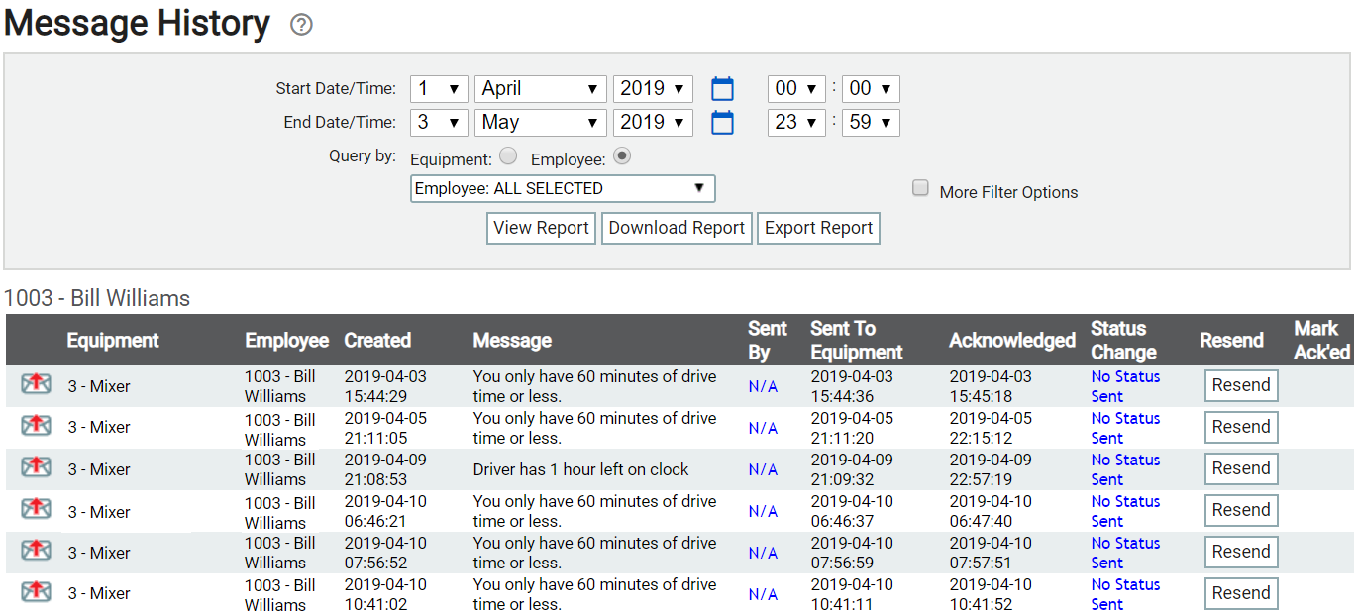The image size is (1358, 615).
Task: Click the created timestamp 2019-04-10 07:56:52
Action: point(385,553)
